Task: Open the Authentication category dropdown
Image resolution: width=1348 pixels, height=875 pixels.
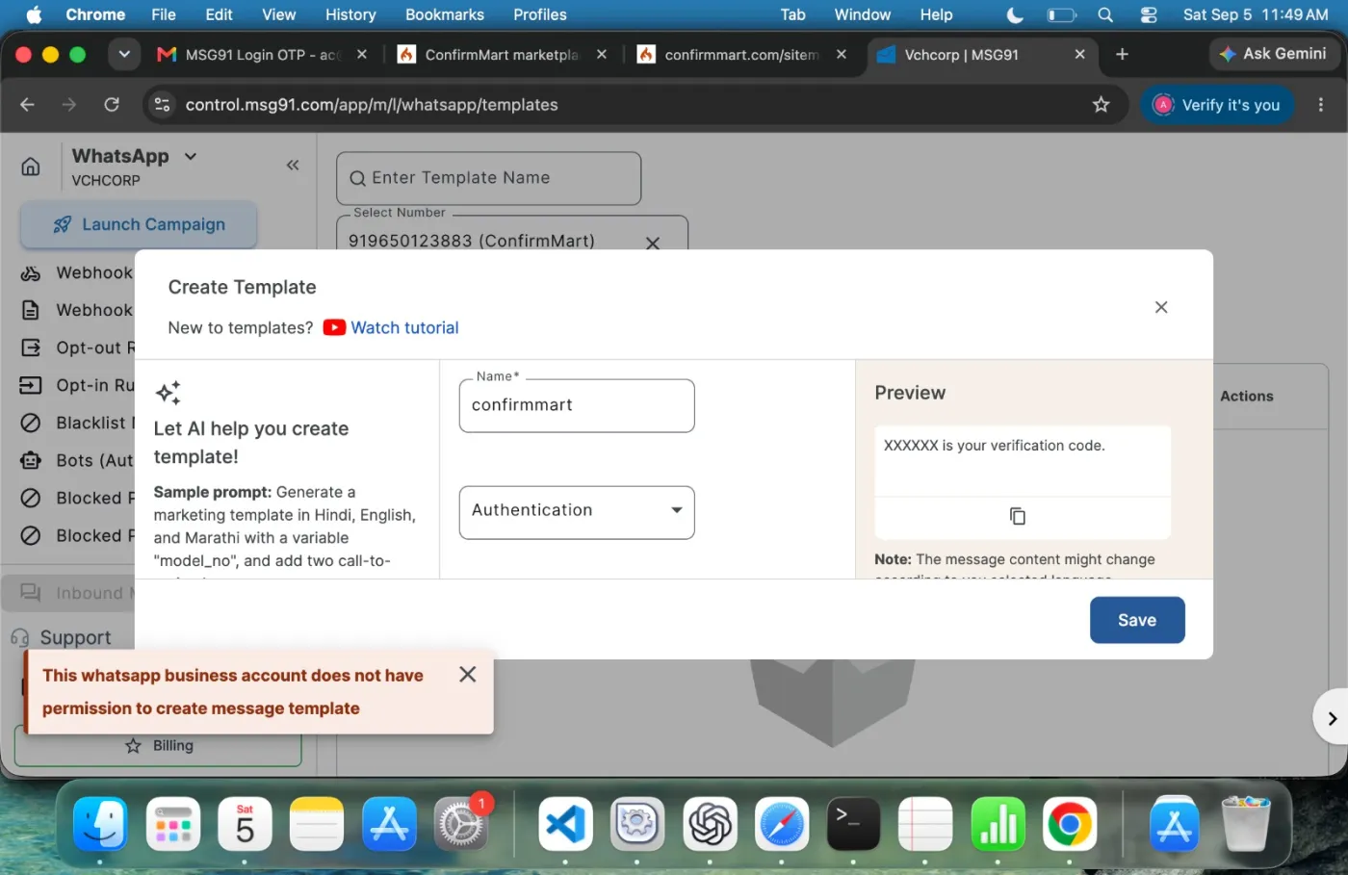Action: pyautogui.click(x=577, y=512)
